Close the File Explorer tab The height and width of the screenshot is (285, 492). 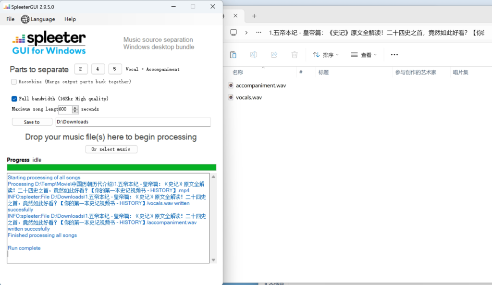pyautogui.click(x=235, y=16)
